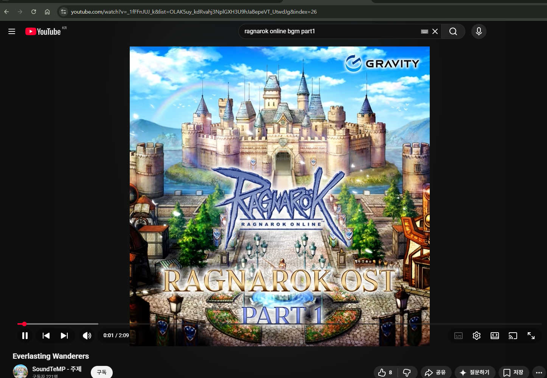The height and width of the screenshot is (378, 547).
Task: Skip to the previous video
Action: (x=46, y=336)
